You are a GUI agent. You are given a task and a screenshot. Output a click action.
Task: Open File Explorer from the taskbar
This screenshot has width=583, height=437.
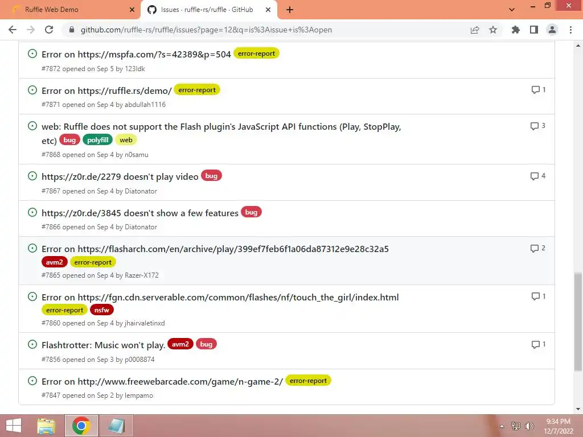(x=46, y=426)
